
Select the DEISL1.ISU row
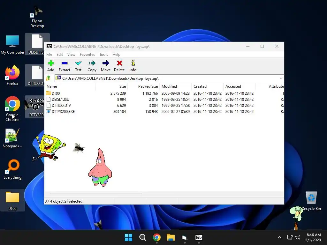coord(164,100)
